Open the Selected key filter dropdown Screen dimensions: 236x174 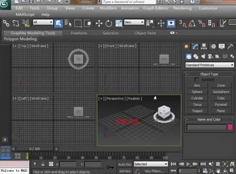pos(151,164)
